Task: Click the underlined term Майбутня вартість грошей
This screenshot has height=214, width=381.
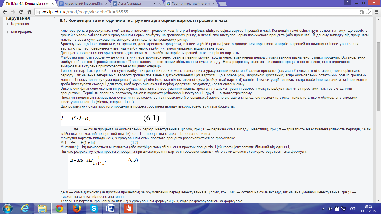Action: (85, 57)
